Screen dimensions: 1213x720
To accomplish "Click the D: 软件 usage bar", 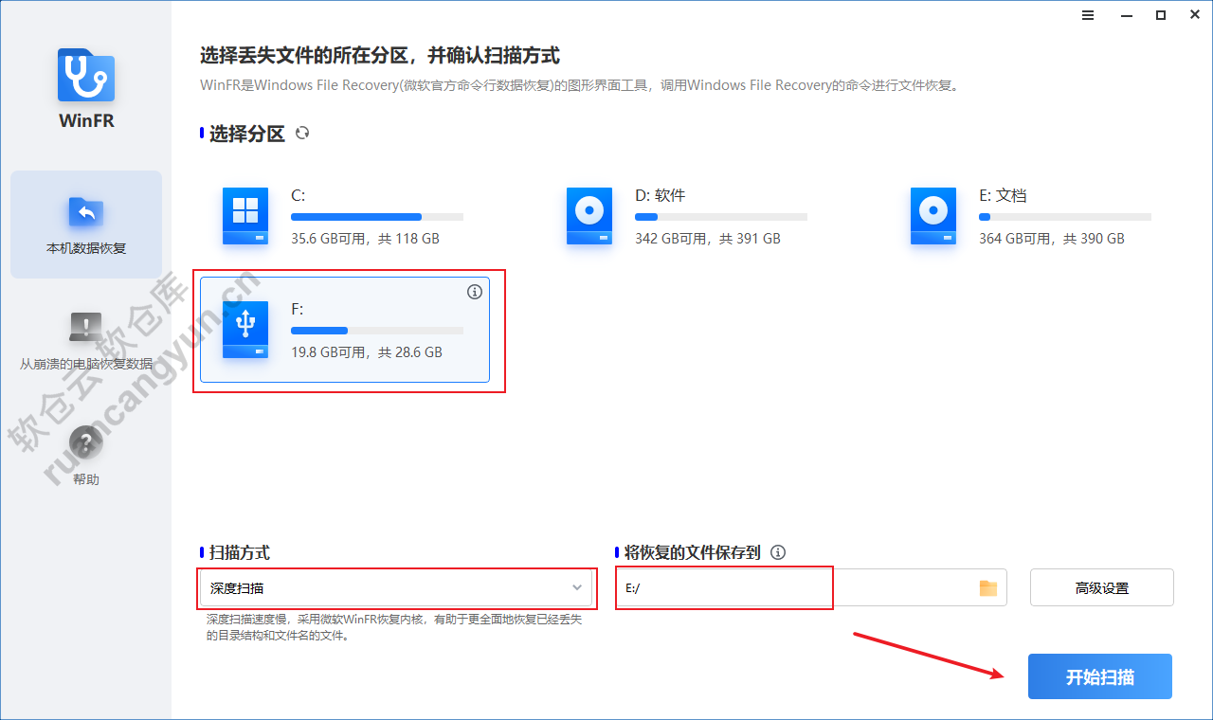I will click(x=721, y=217).
